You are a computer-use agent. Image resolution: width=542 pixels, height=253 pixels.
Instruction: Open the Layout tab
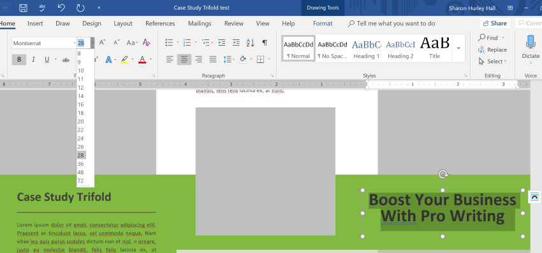point(123,24)
